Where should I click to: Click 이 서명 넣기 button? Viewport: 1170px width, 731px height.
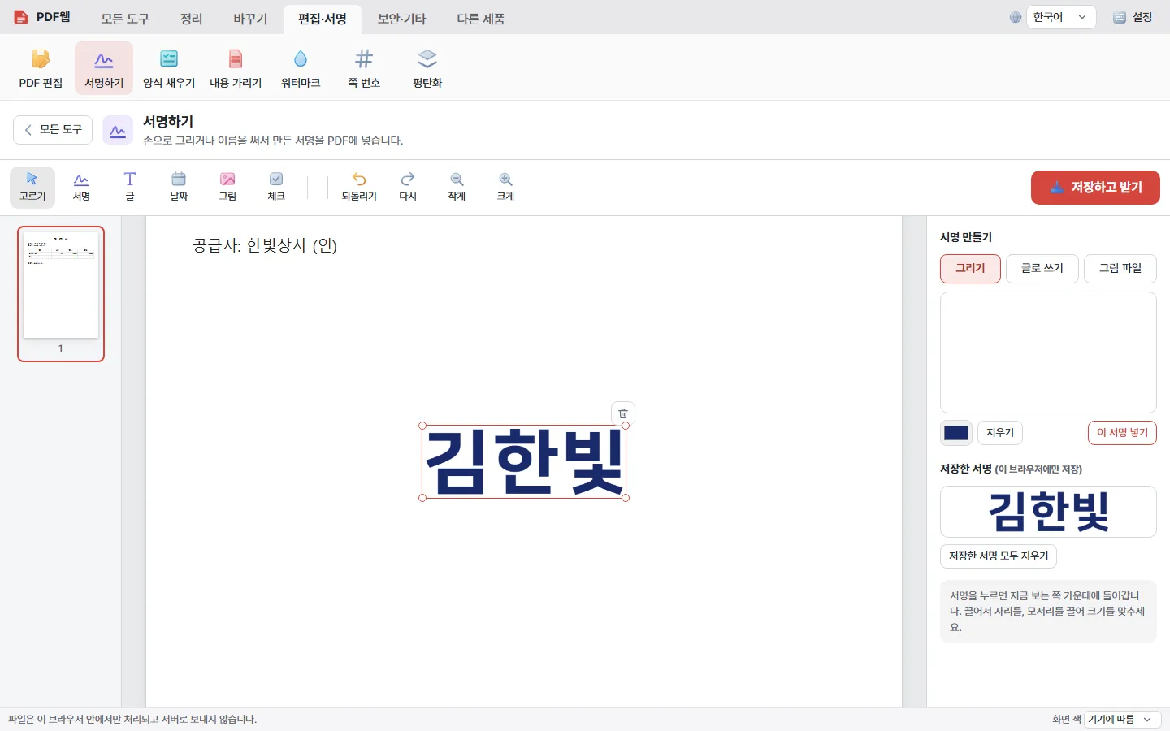point(1122,433)
